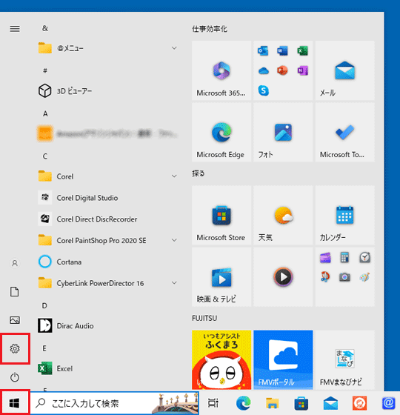Click the 仕事効率化 group heading
The width and height of the screenshot is (400, 415).
(x=210, y=29)
